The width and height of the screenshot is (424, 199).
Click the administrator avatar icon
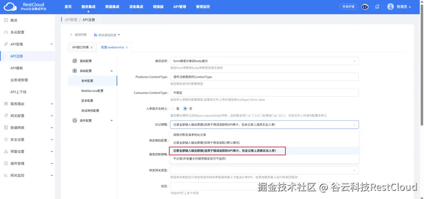click(x=391, y=7)
